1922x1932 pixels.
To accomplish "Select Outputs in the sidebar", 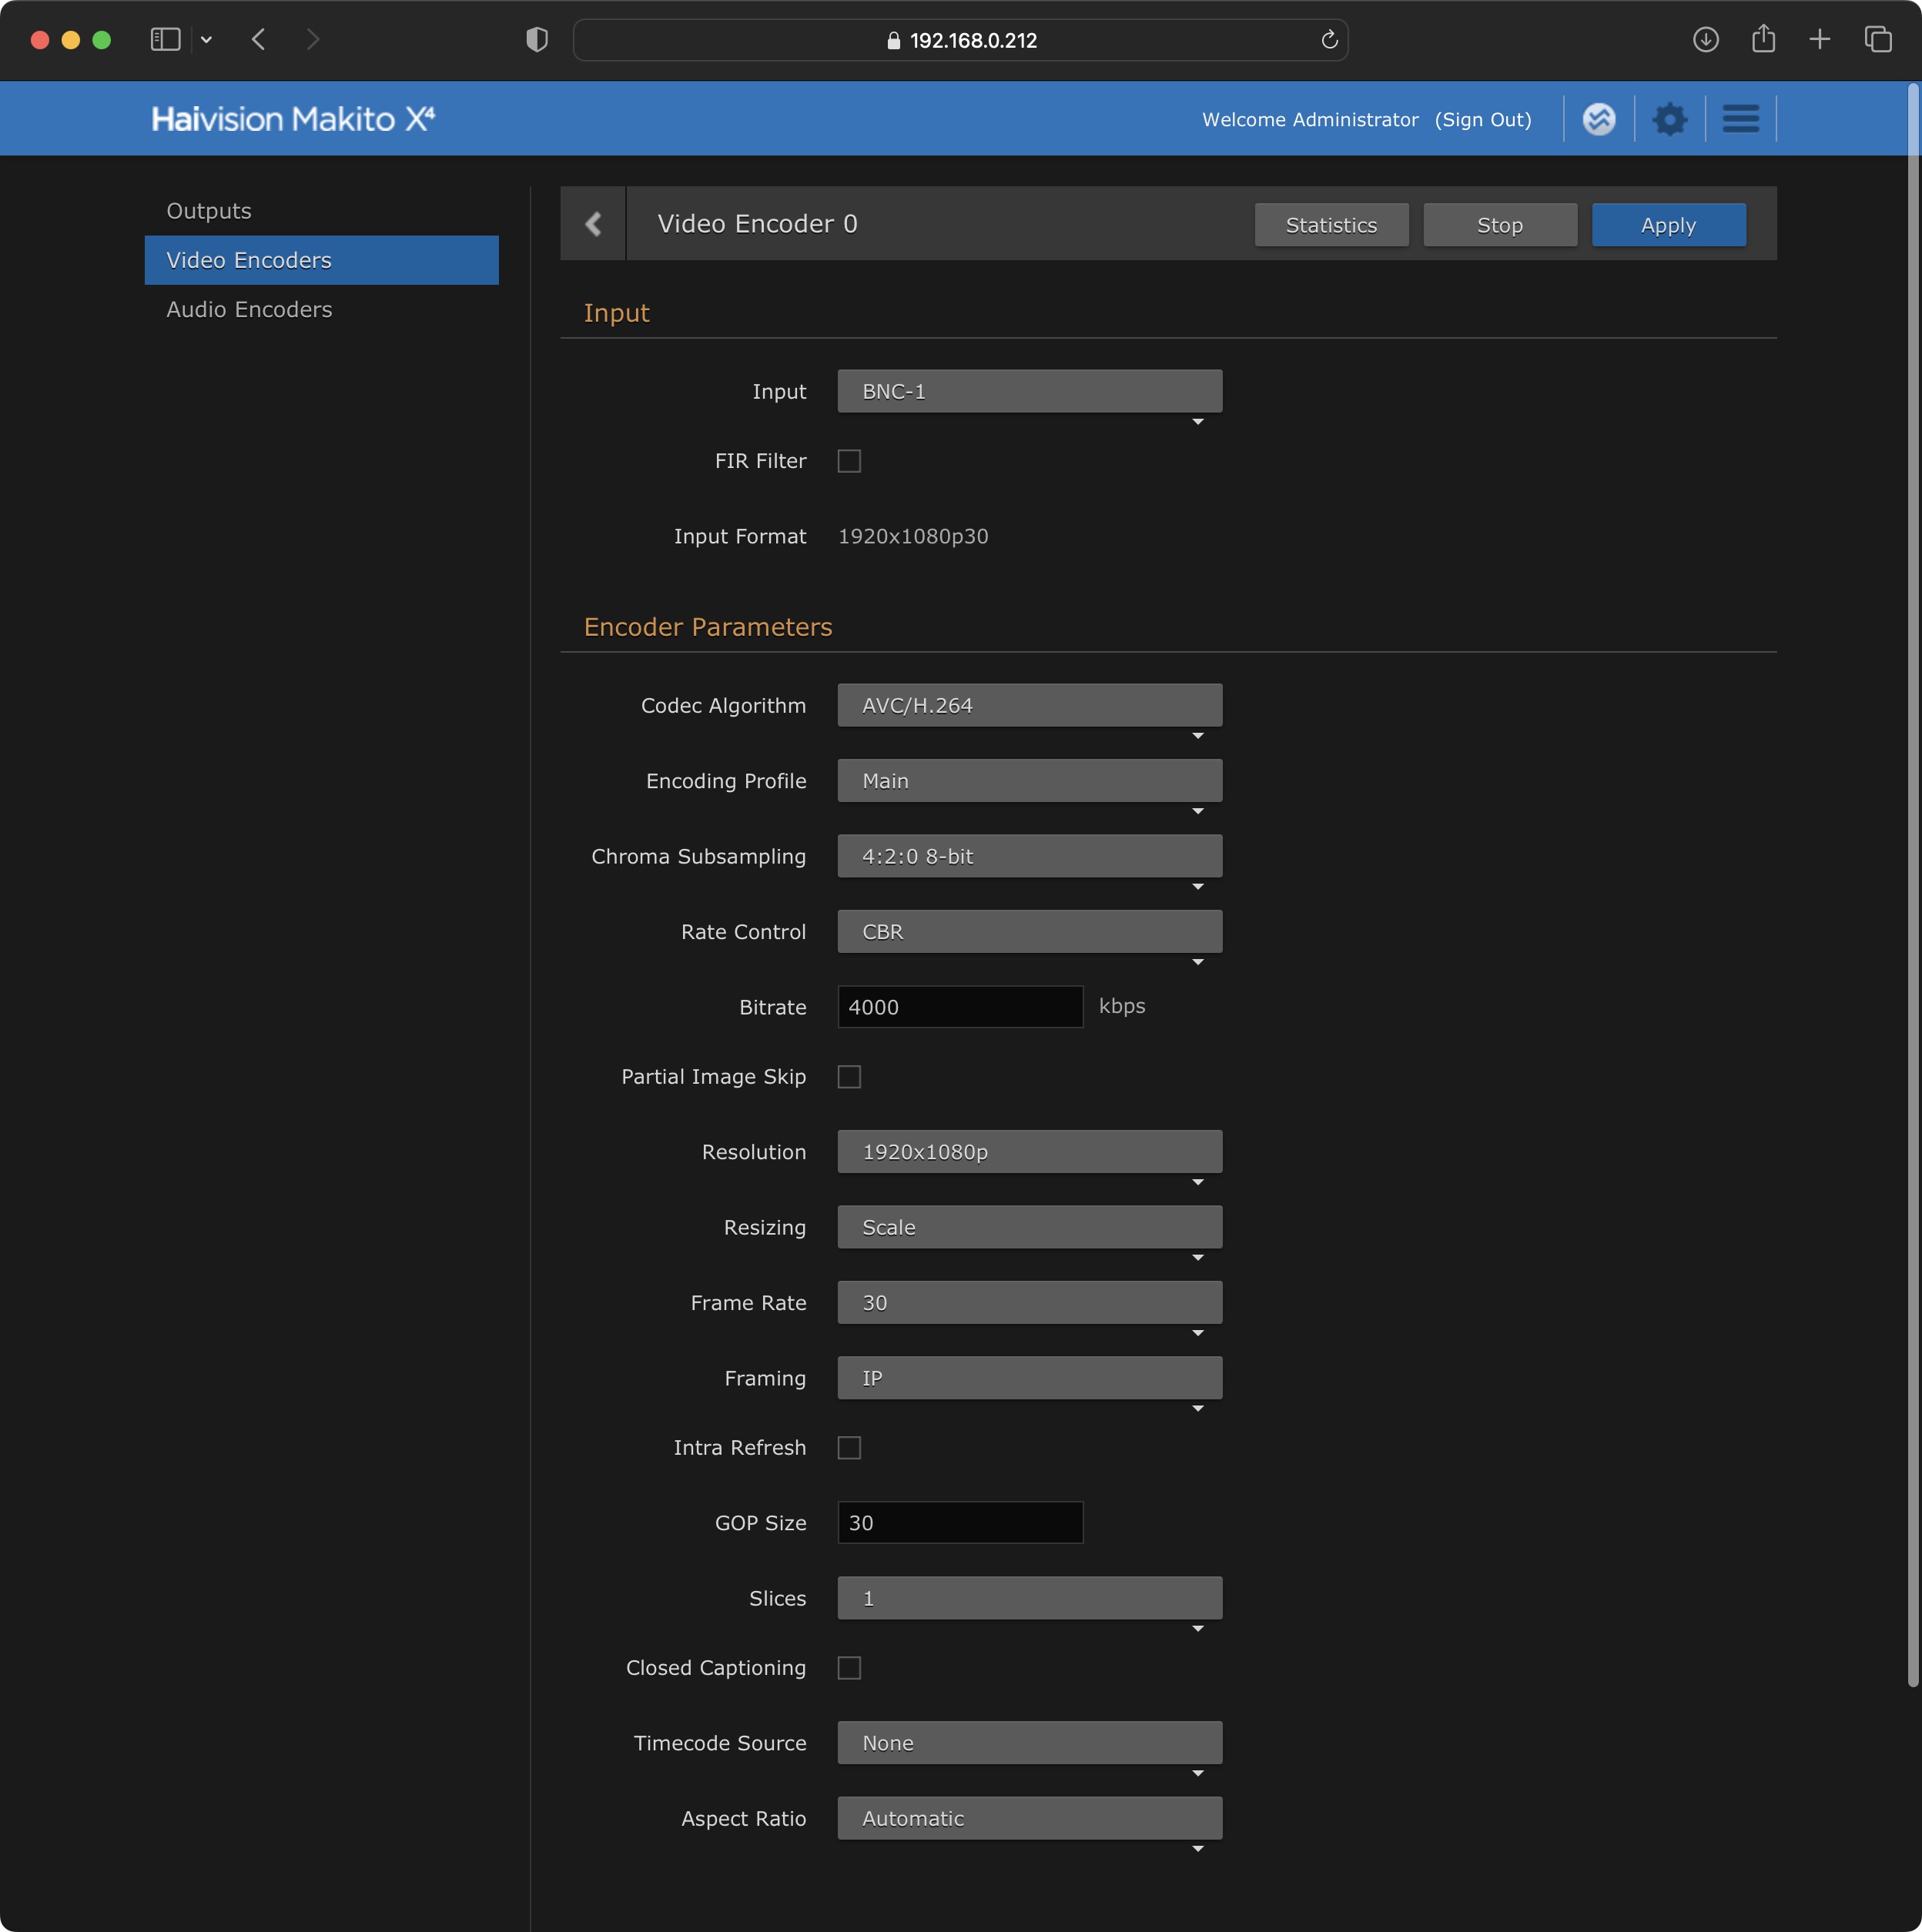I will pos(209,211).
